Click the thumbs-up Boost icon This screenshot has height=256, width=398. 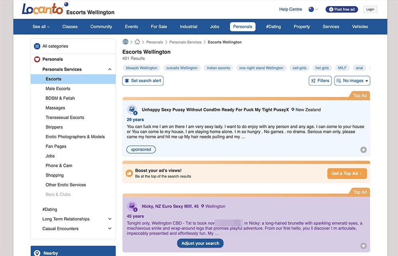pos(129,173)
